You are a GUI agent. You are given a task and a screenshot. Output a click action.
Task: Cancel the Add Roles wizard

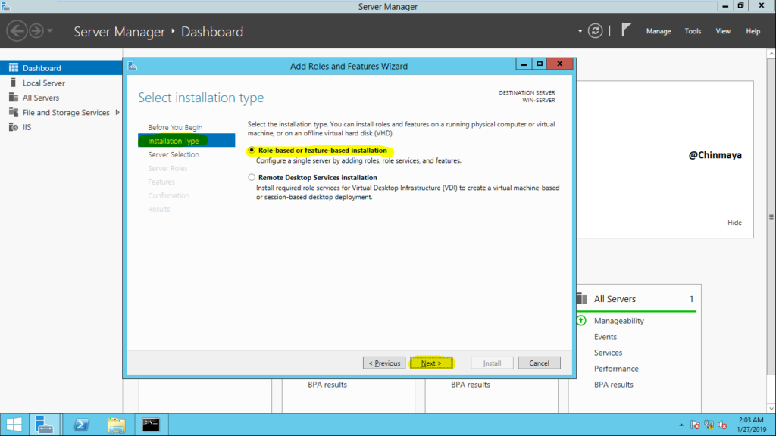click(539, 363)
